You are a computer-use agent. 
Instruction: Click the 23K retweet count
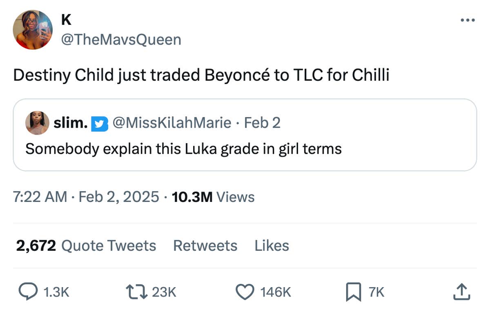(164, 292)
